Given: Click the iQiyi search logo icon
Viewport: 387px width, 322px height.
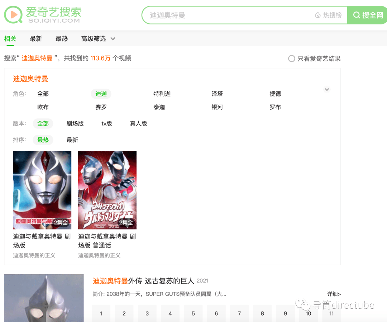Looking at the screenshot, I should click(13, 15).
